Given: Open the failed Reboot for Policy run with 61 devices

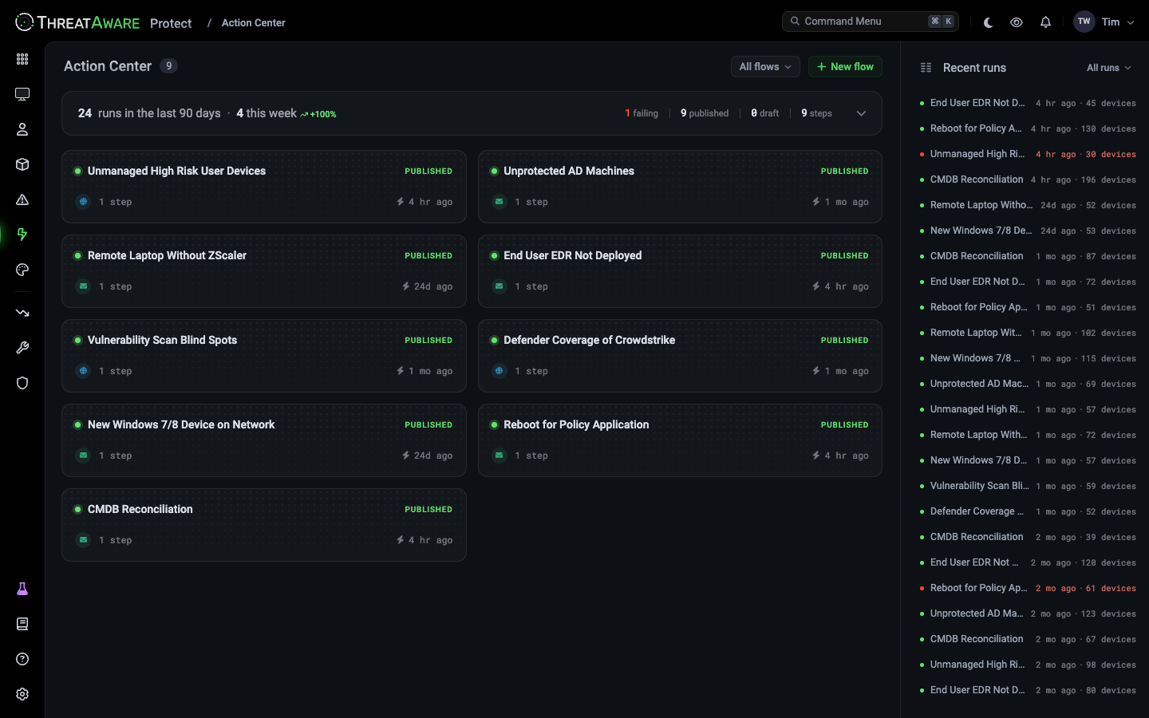Looking at the screenshot, I should (x=1028, y=588).
